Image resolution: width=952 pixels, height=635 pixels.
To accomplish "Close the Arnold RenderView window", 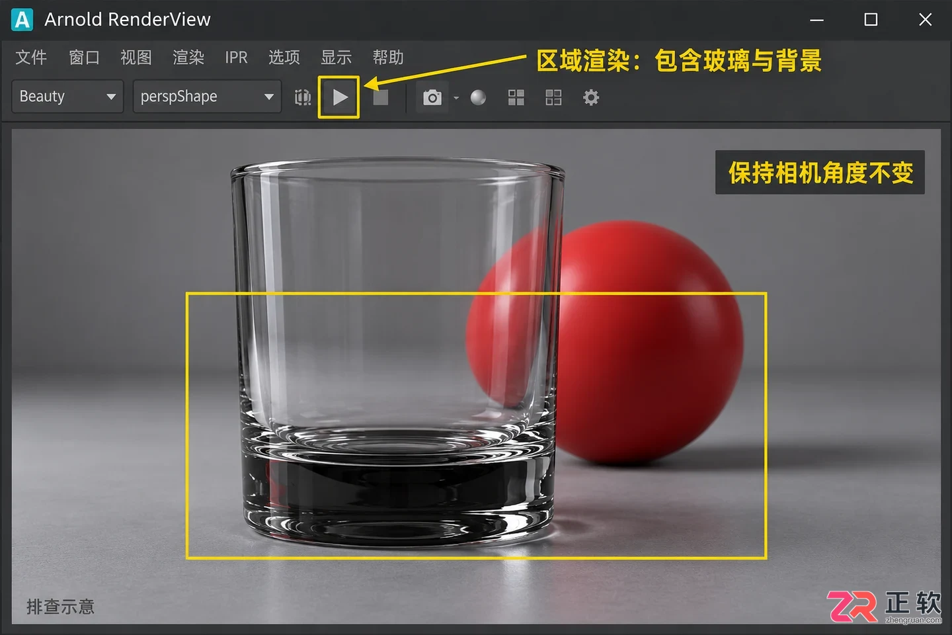I will click(x=926, y=20).
